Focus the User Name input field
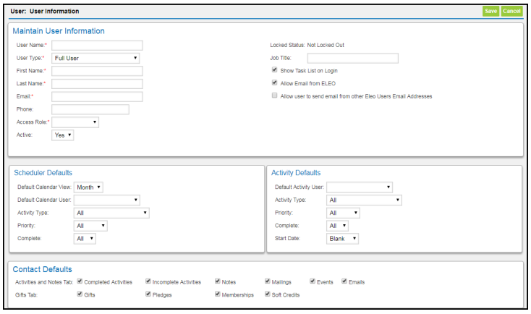Image resolution: width=531 pixels, height=314 pixels. tap(97, 46)
